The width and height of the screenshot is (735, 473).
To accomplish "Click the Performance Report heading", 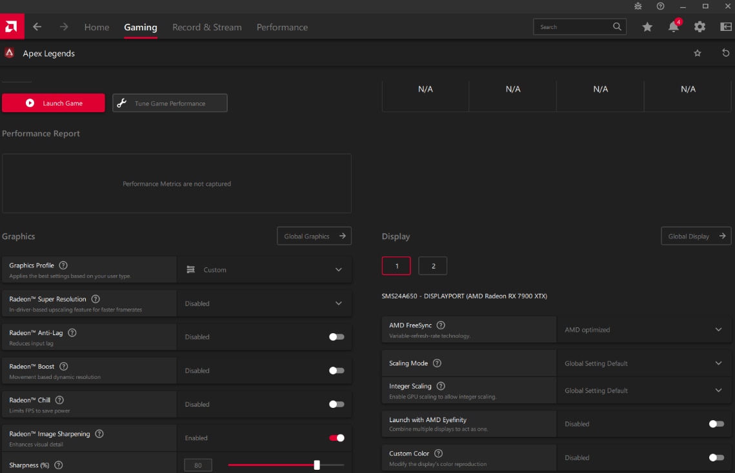I will [41, 133].
